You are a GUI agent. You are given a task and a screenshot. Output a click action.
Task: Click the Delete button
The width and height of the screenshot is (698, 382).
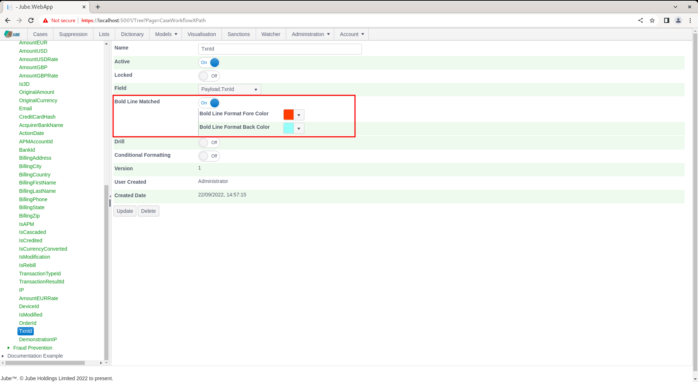(x=148, y=211)
